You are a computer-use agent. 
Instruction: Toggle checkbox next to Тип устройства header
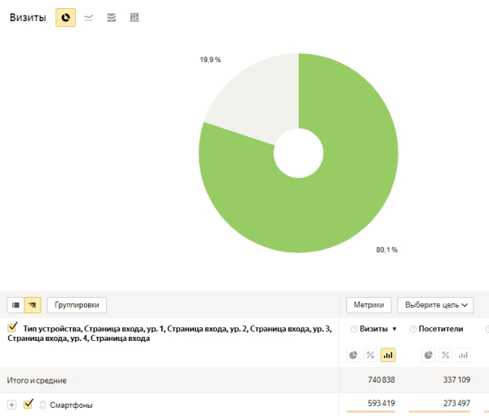[x=12, y=328]
